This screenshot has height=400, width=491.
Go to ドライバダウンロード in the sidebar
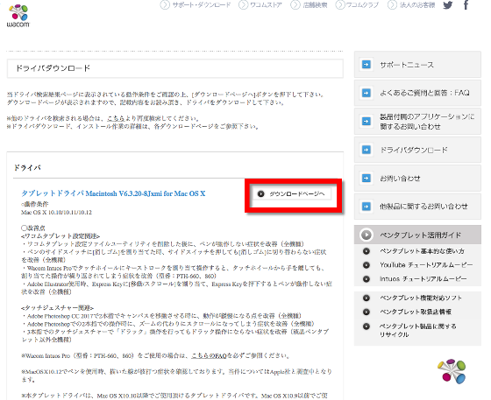417,150
